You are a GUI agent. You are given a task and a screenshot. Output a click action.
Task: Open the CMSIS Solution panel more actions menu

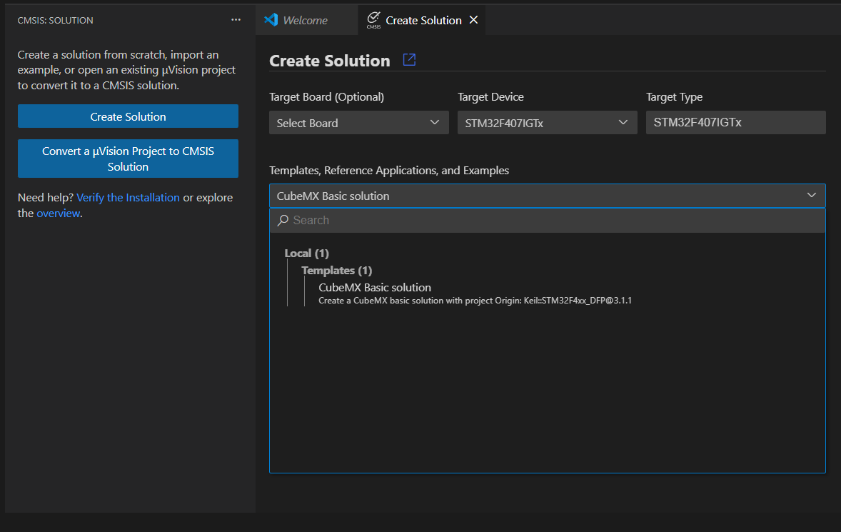pos(236,20)
